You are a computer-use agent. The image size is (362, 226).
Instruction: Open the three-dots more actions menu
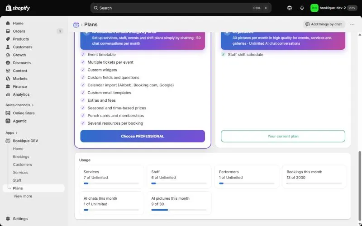pyautogui.click(x=352, y=24)
